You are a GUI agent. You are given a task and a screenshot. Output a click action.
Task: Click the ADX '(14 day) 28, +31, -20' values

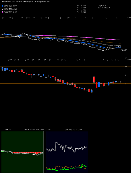74,129
